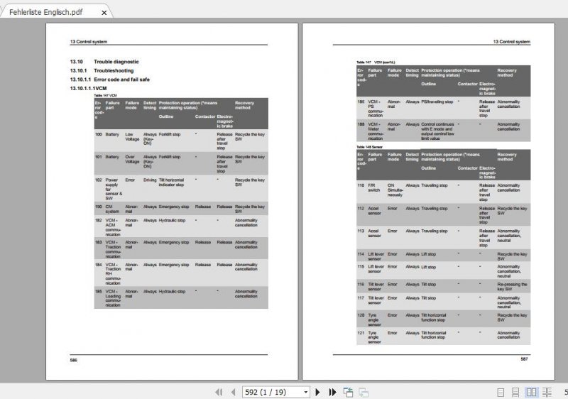
Task: Select two pages continuous layout
Action: coord(547,392)
